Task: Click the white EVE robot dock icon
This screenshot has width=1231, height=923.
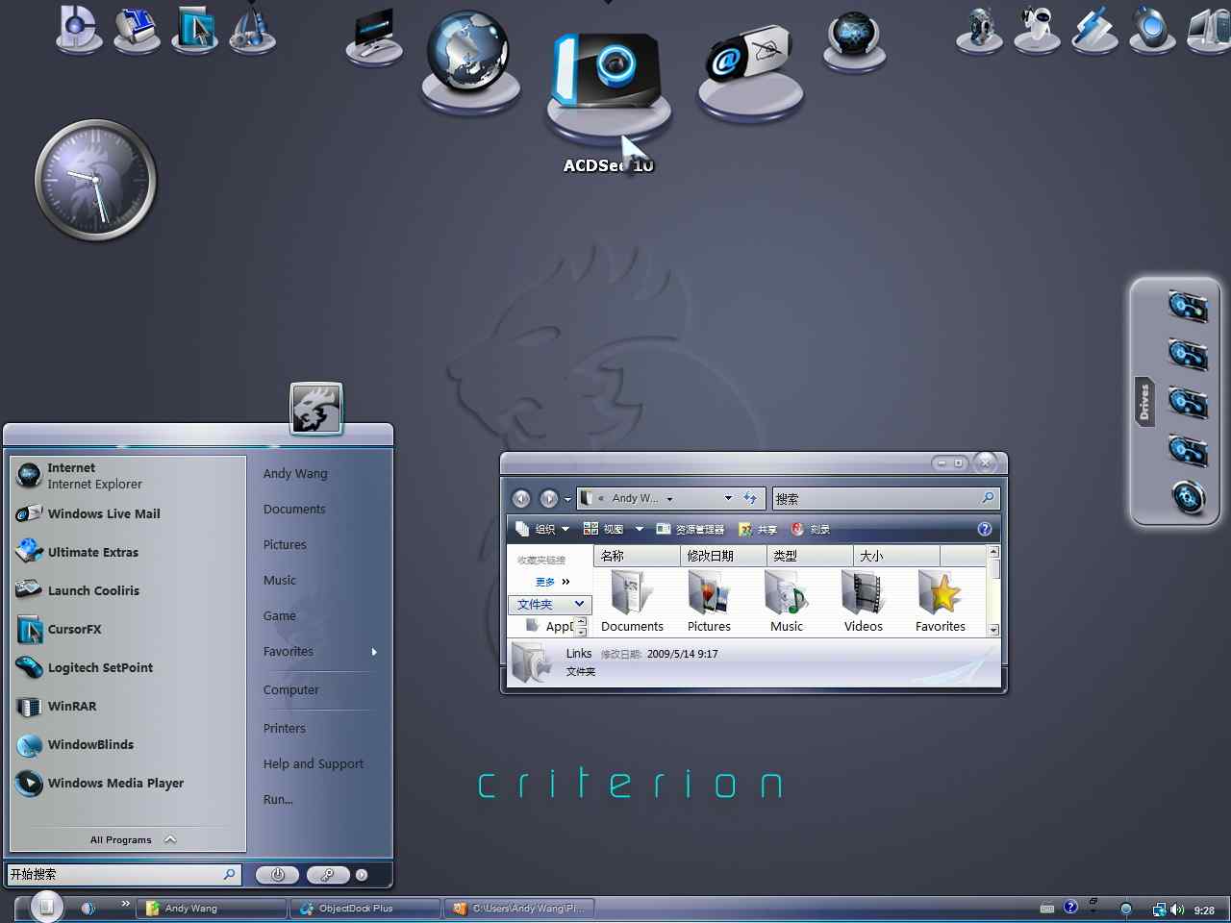Action: pyautogui.click(x=1037, y=29)
